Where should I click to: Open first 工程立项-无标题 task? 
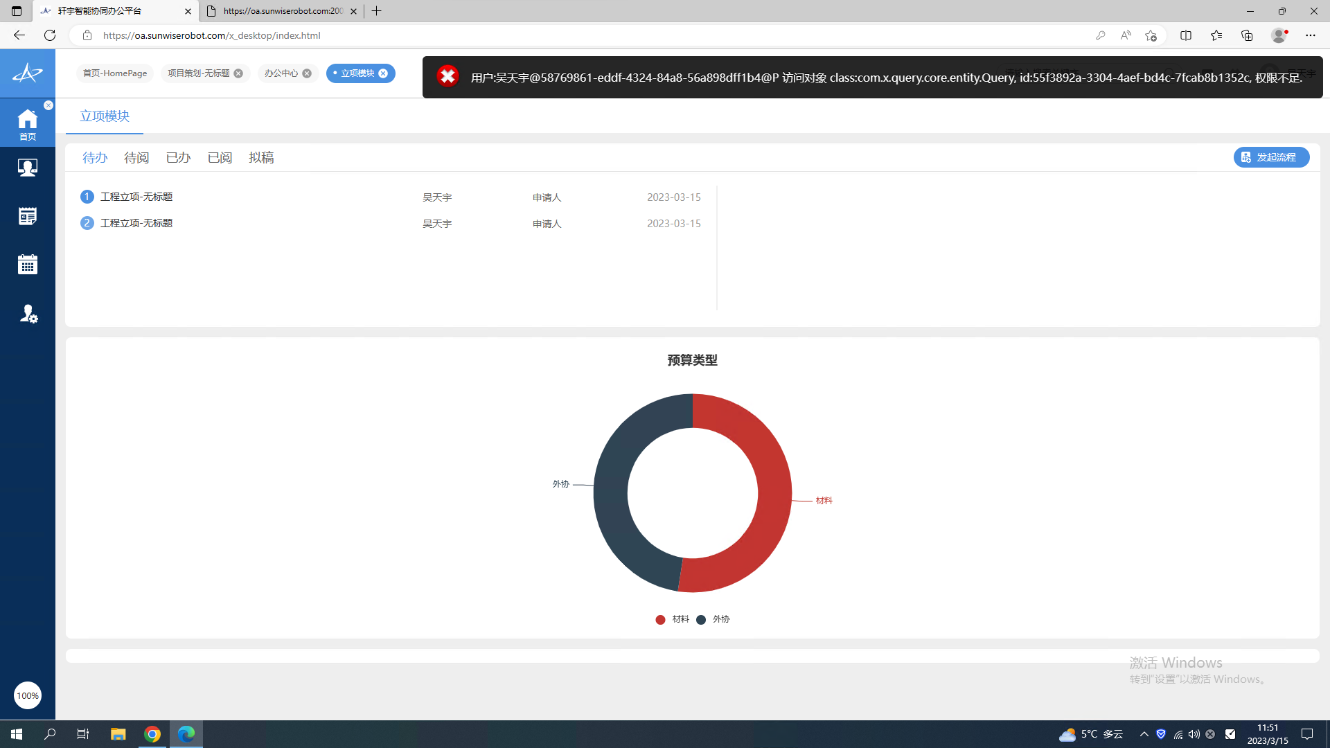coord(136,197)
